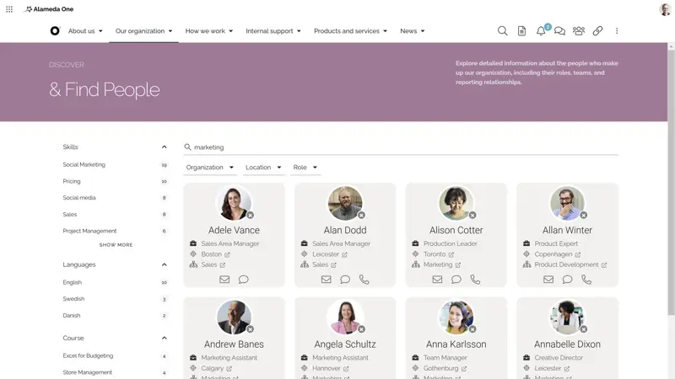Open the Role filter dropdown
This screenshot has width=675, height=379.
click(305, 167)
